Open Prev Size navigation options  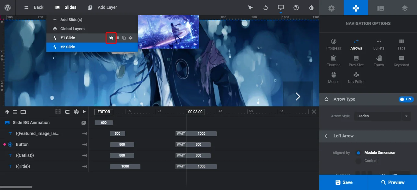coord(356,61)
